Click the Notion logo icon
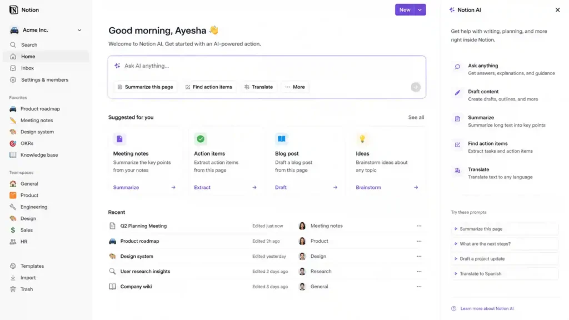This screenshot has width=569, height=320. point(14,10)
